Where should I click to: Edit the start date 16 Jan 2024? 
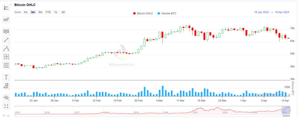coord(262,12)
